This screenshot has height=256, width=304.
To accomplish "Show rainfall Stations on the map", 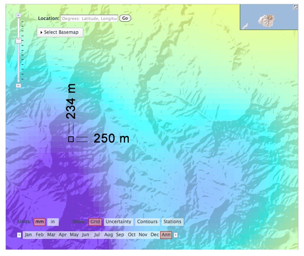I will tap(172, 222).
